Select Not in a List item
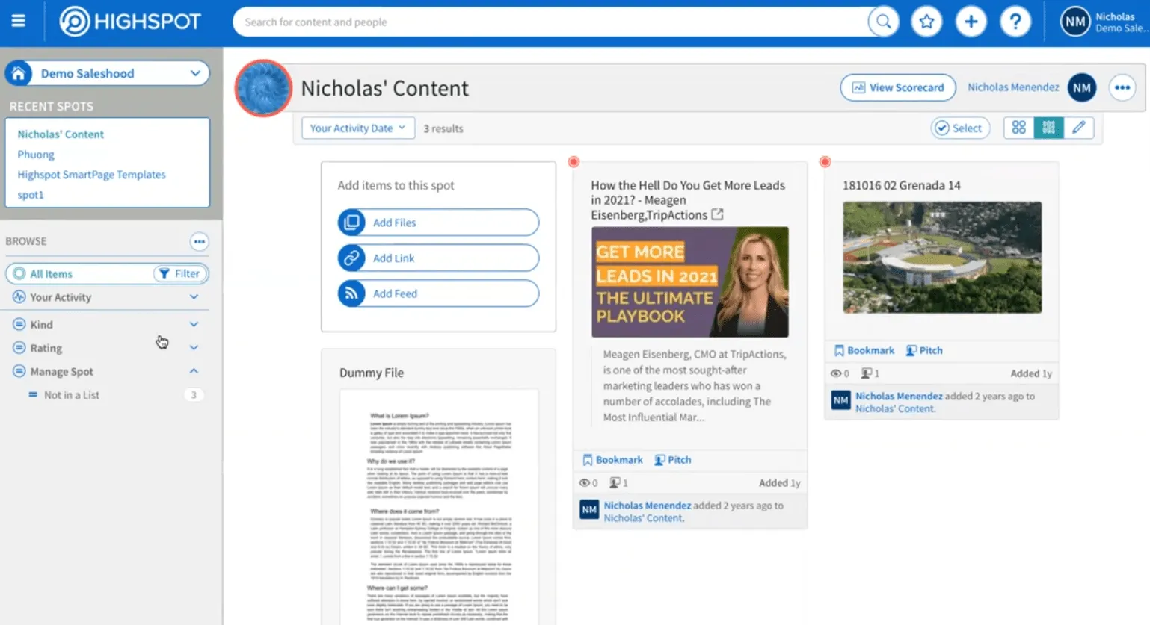 71,395
